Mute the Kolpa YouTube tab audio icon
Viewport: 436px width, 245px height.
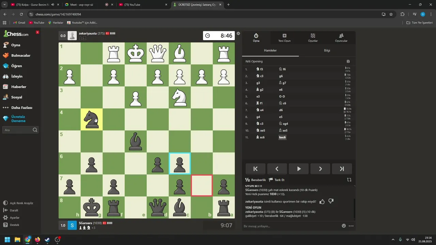click(x=52, y=5)
